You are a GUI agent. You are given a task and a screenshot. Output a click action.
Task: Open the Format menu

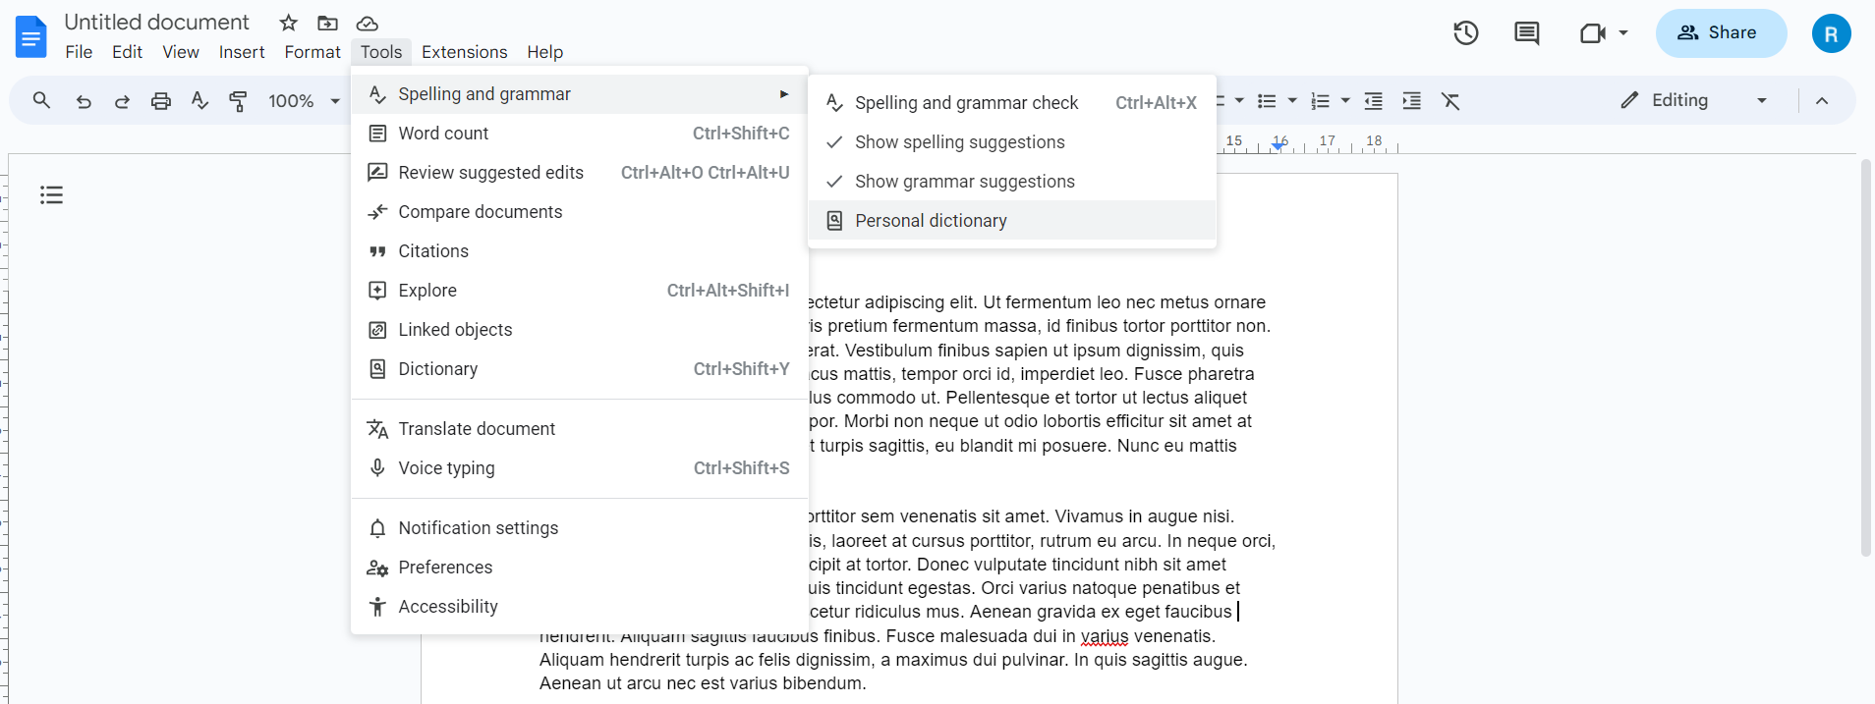tap(312, 52)
